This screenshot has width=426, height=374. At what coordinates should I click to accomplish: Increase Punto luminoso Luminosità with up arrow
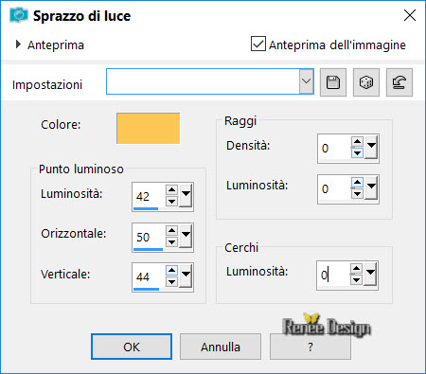click(x=171, y=189)
